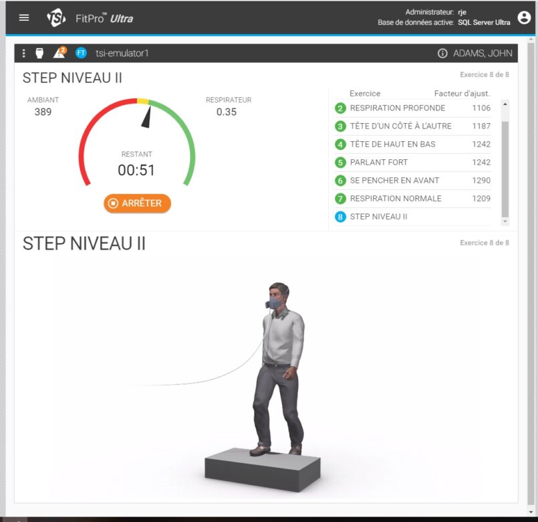This screenshot has width=538, height=522.
Task: Click the fit factor gauge needle
Action: click(146, 118)
